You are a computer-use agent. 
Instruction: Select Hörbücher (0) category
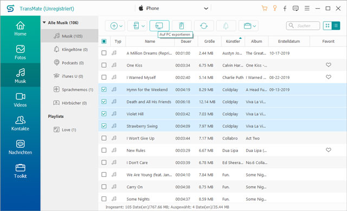[69, 103]
